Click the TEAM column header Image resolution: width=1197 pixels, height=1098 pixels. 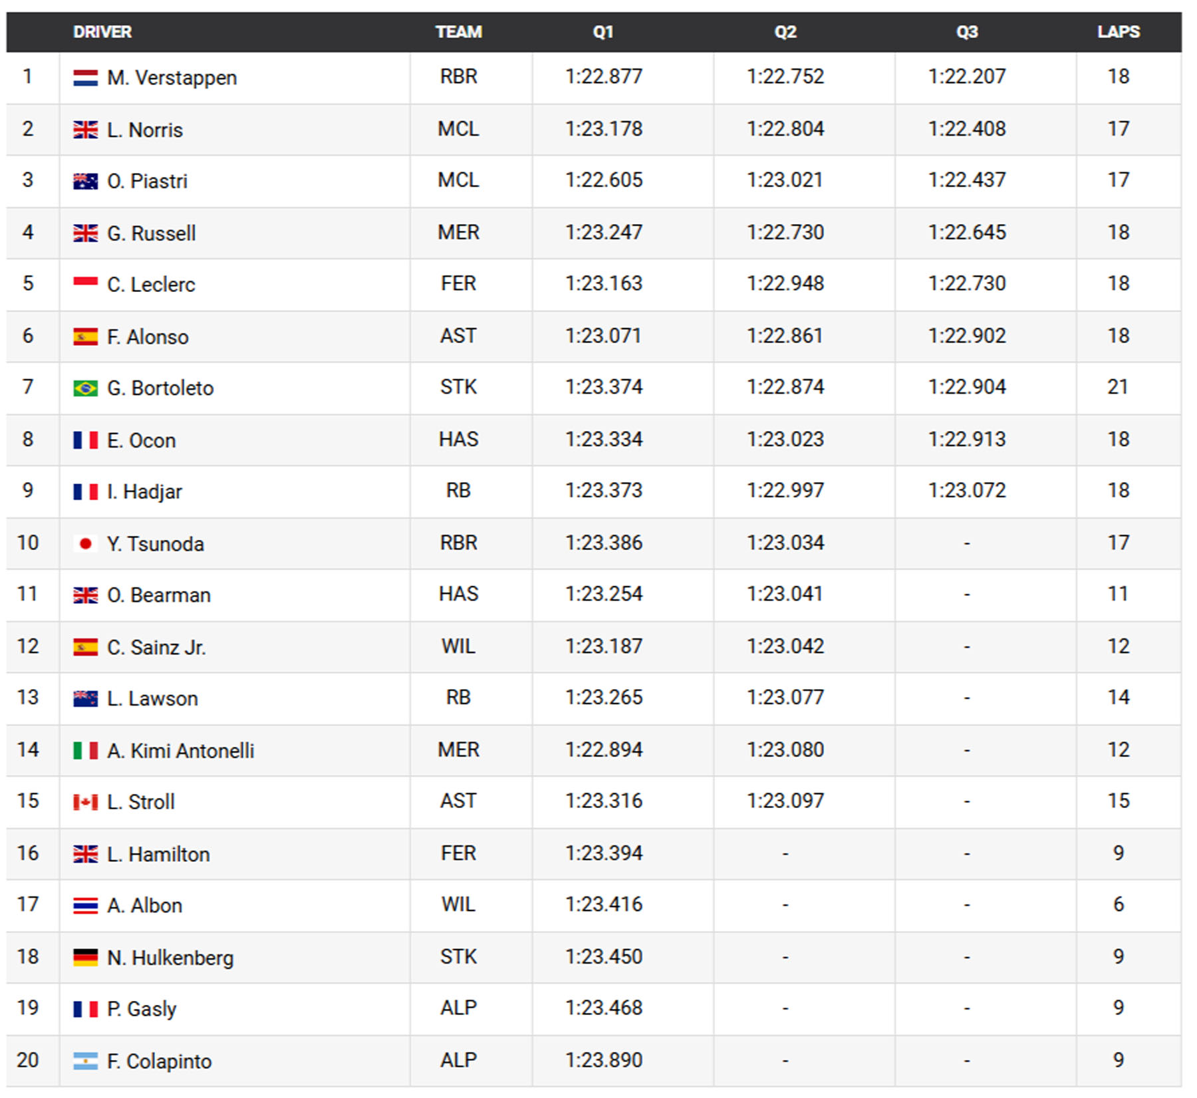tap(459, 32)
